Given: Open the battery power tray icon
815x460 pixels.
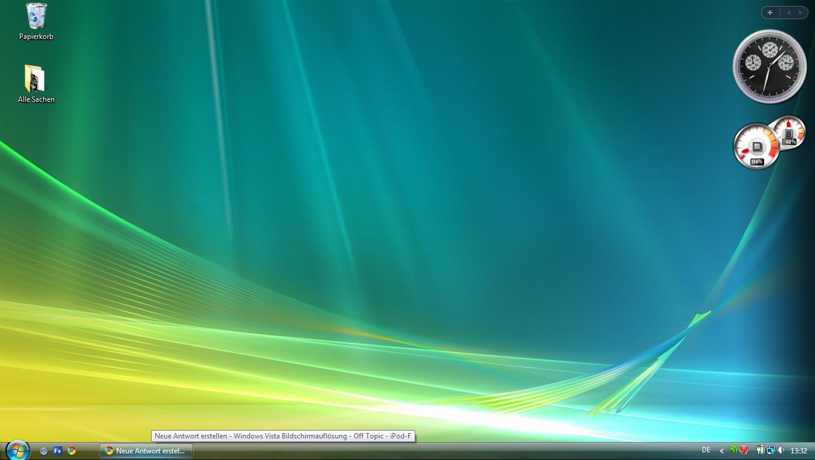Looking at the screenshot, I should [x=760, y=450].
